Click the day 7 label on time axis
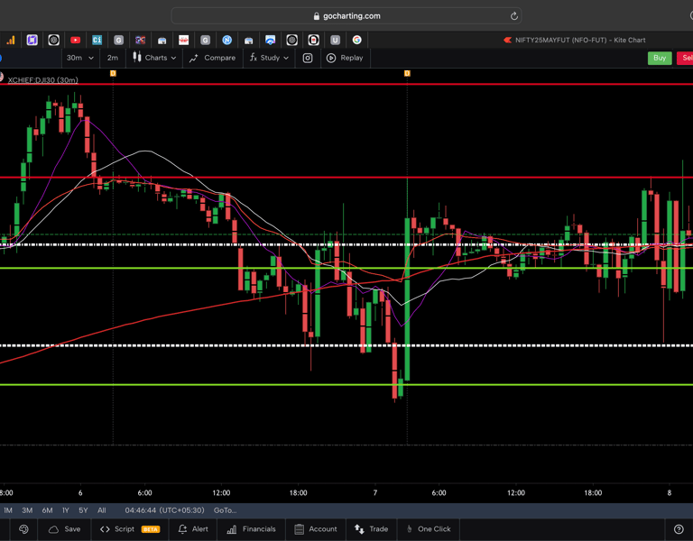Viewport: 693px width, 541px height. [x=375, y=493]
